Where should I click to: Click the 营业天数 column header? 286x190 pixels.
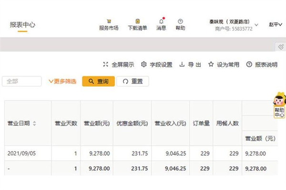[x=66, y=123]
